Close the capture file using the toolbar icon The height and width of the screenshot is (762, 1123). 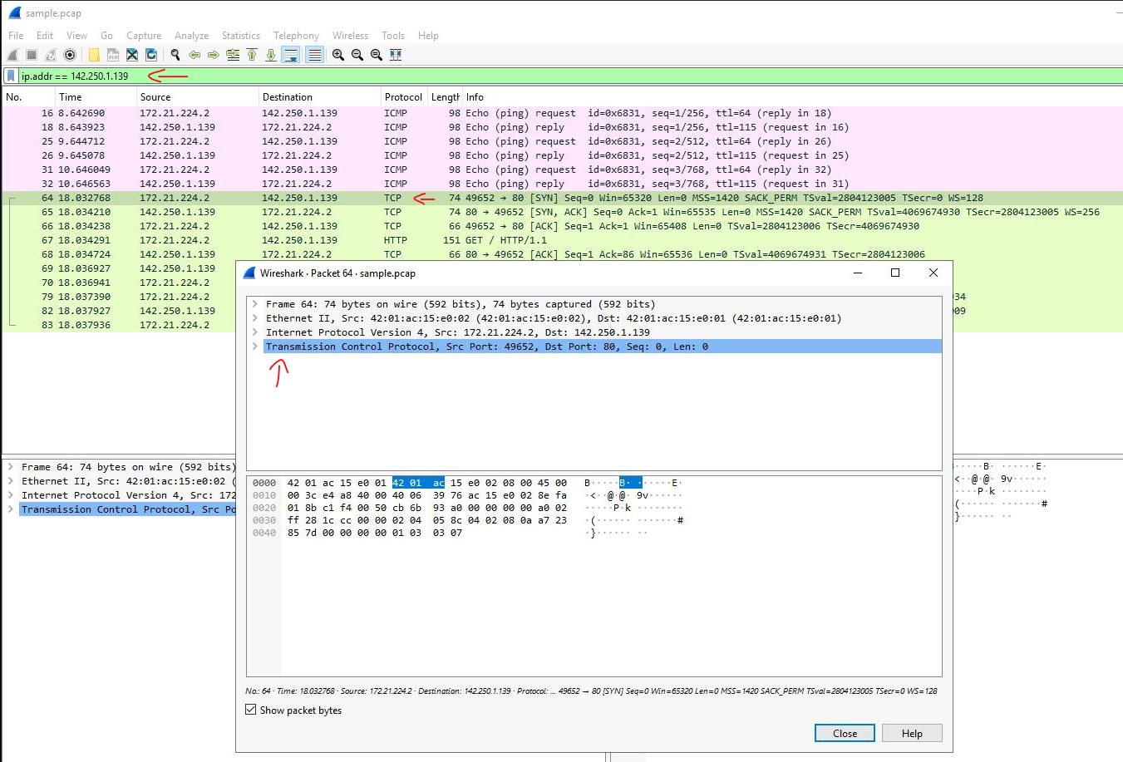[x=132, y=55]
